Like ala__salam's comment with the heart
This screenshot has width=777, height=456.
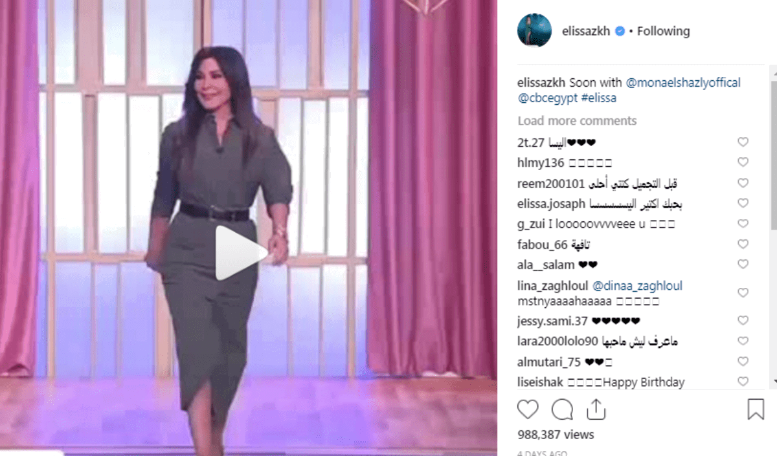pyautogui.click(x=743, y=265)
